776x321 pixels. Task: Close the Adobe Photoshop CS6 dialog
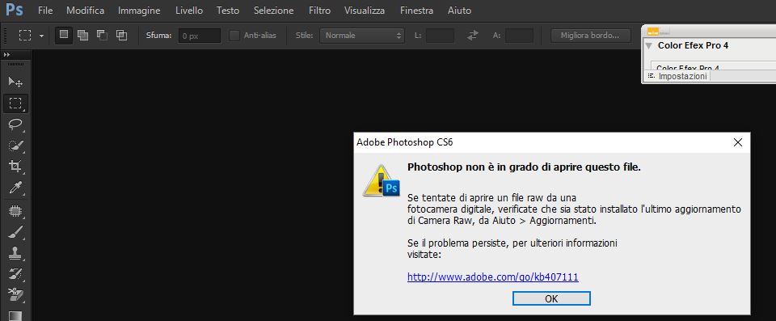click(x=737, y=142)
